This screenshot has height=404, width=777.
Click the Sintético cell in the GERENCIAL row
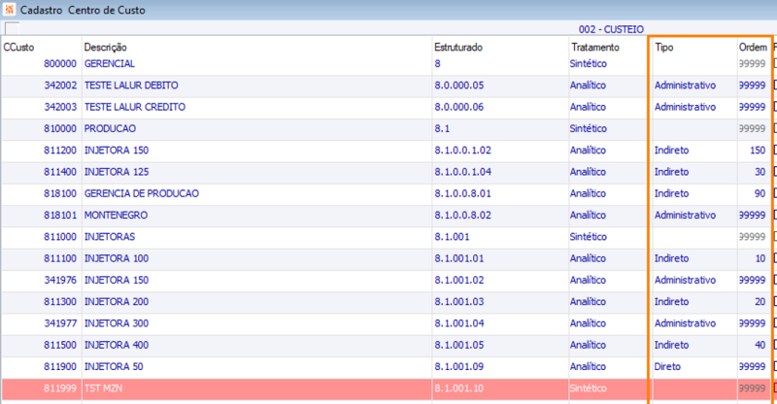coord(589,64)
